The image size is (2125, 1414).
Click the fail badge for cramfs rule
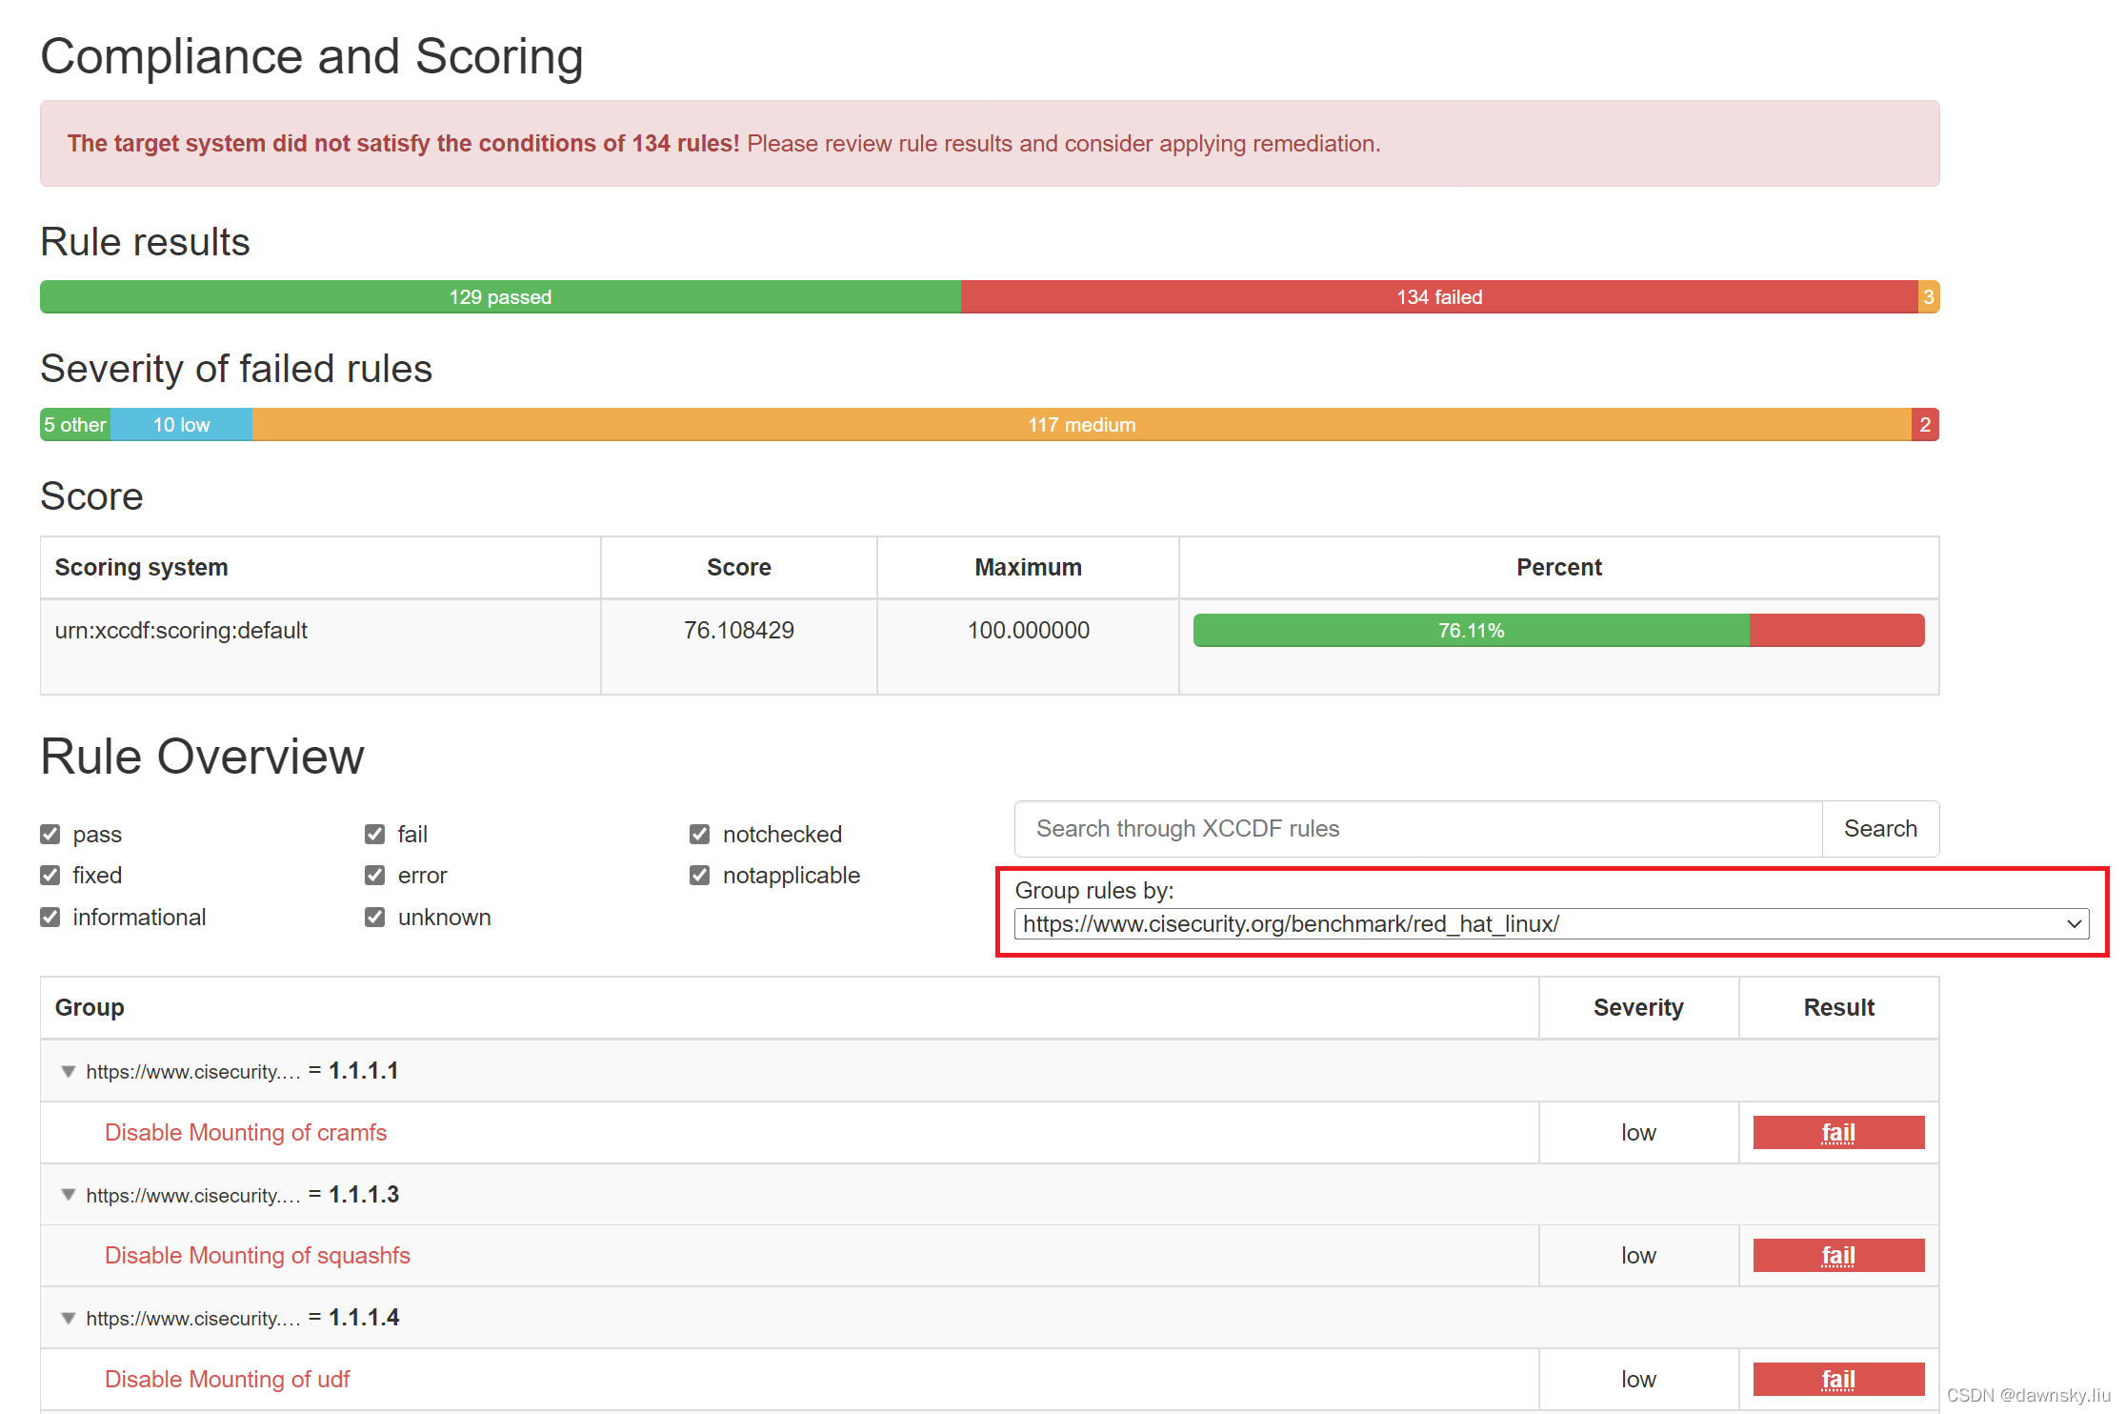[1837, 1132]
